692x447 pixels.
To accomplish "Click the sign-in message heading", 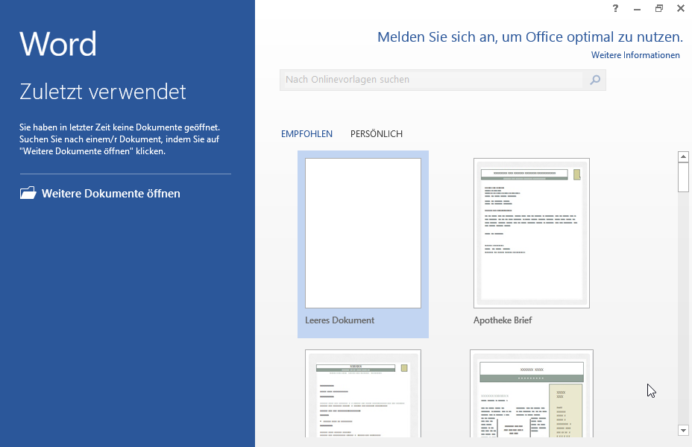I will (x=530, y=37).
